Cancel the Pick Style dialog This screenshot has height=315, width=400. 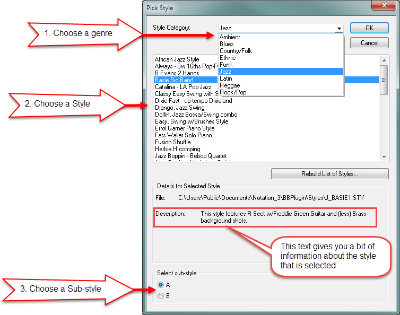pyautogui.click(x=369, y=43)
